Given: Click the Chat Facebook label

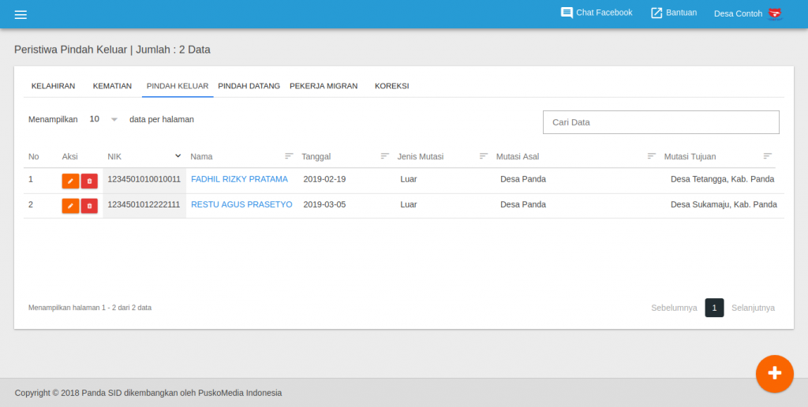Looking at the screenshot, I should click(x=604, y=13).
